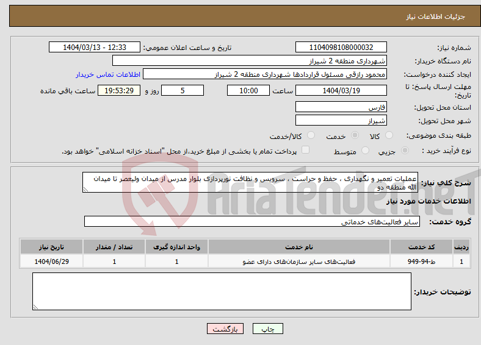Click the ردیف column header
The height and width of the screenshot is (345, 481).
(x=461, y=247)
